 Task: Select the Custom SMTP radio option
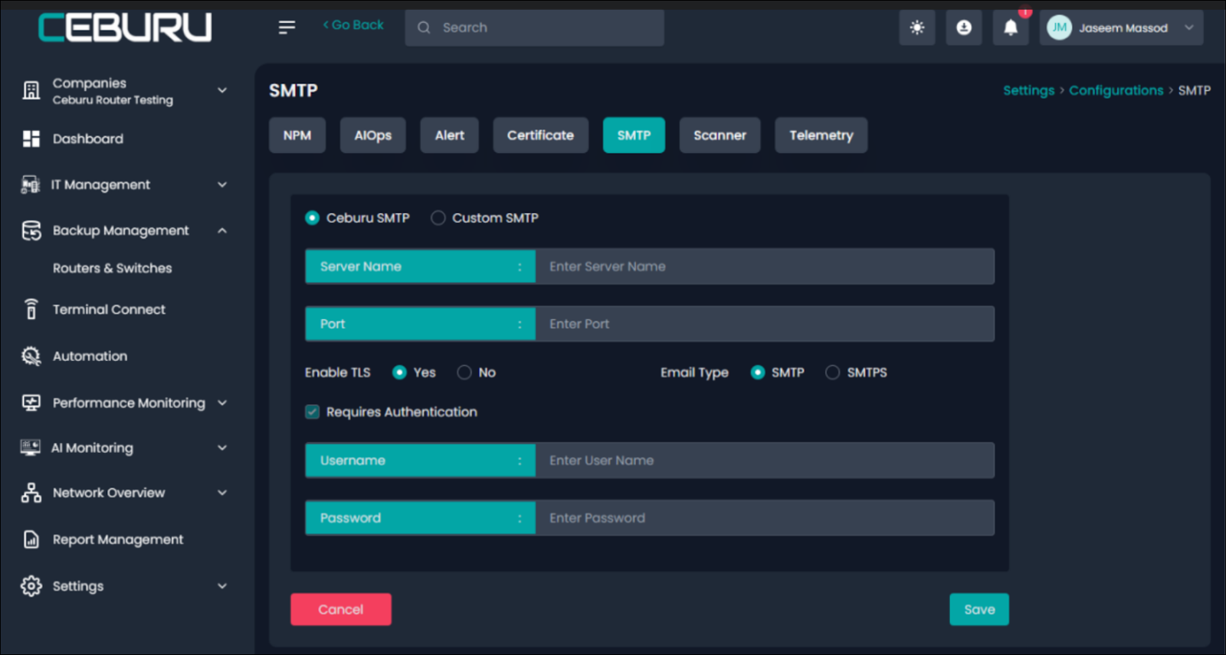(438, 218)
